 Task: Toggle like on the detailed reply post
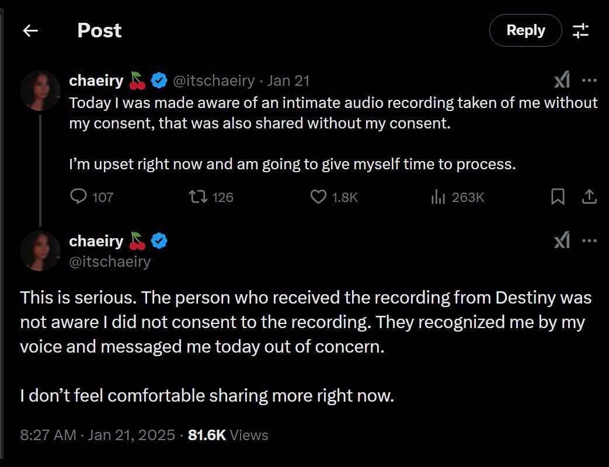318,197
